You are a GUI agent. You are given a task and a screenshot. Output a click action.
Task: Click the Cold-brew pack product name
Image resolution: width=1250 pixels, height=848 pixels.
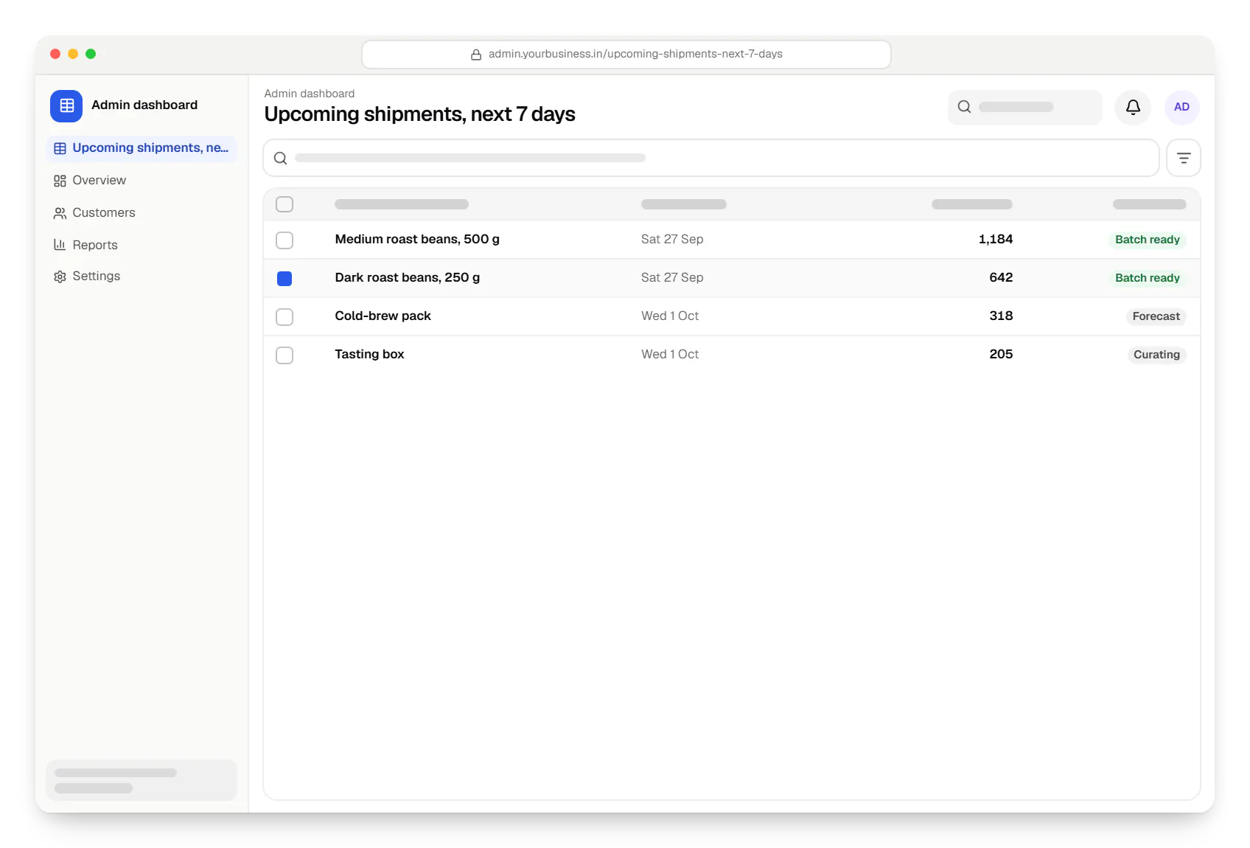tap(383, 316)
